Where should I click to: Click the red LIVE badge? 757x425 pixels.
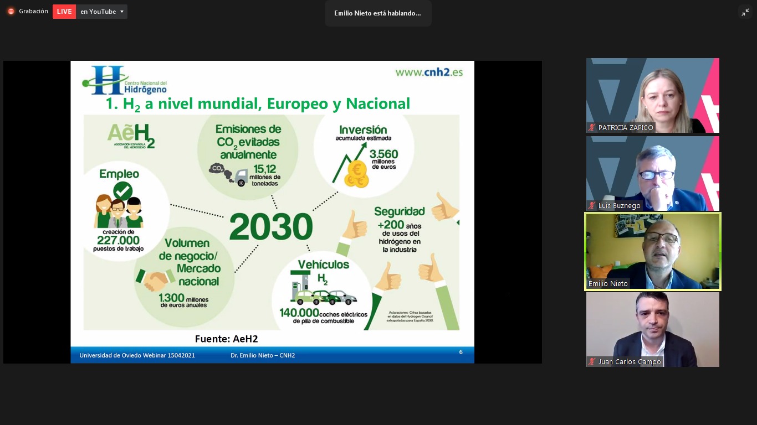(64, 12)
